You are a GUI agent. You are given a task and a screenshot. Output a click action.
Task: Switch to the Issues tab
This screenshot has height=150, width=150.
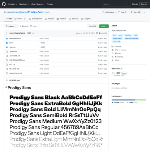(x=20, y=19)
